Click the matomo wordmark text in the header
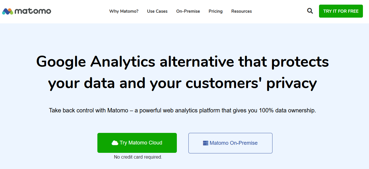The image size is (369, 169). (33, 11)
